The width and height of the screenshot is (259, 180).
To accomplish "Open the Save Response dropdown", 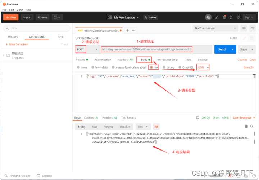I will (x=244, y=117).
